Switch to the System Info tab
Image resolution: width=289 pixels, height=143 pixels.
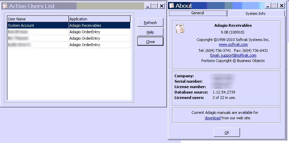[255, 14]
